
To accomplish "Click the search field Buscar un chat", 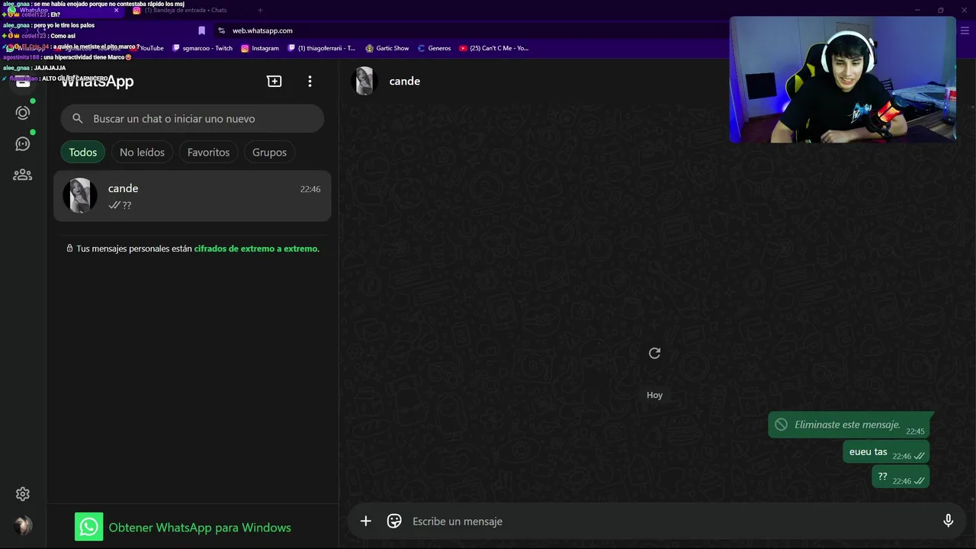I will click(192, 118).
